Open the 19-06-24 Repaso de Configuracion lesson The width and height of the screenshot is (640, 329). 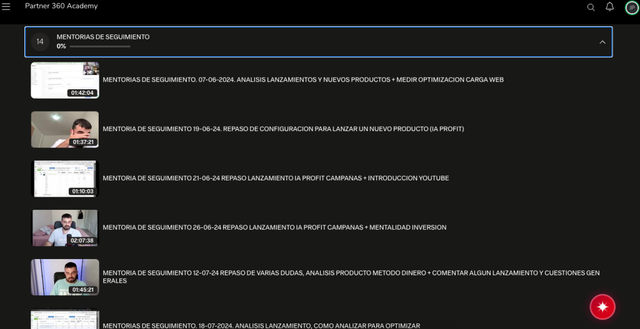coord(283,129)
